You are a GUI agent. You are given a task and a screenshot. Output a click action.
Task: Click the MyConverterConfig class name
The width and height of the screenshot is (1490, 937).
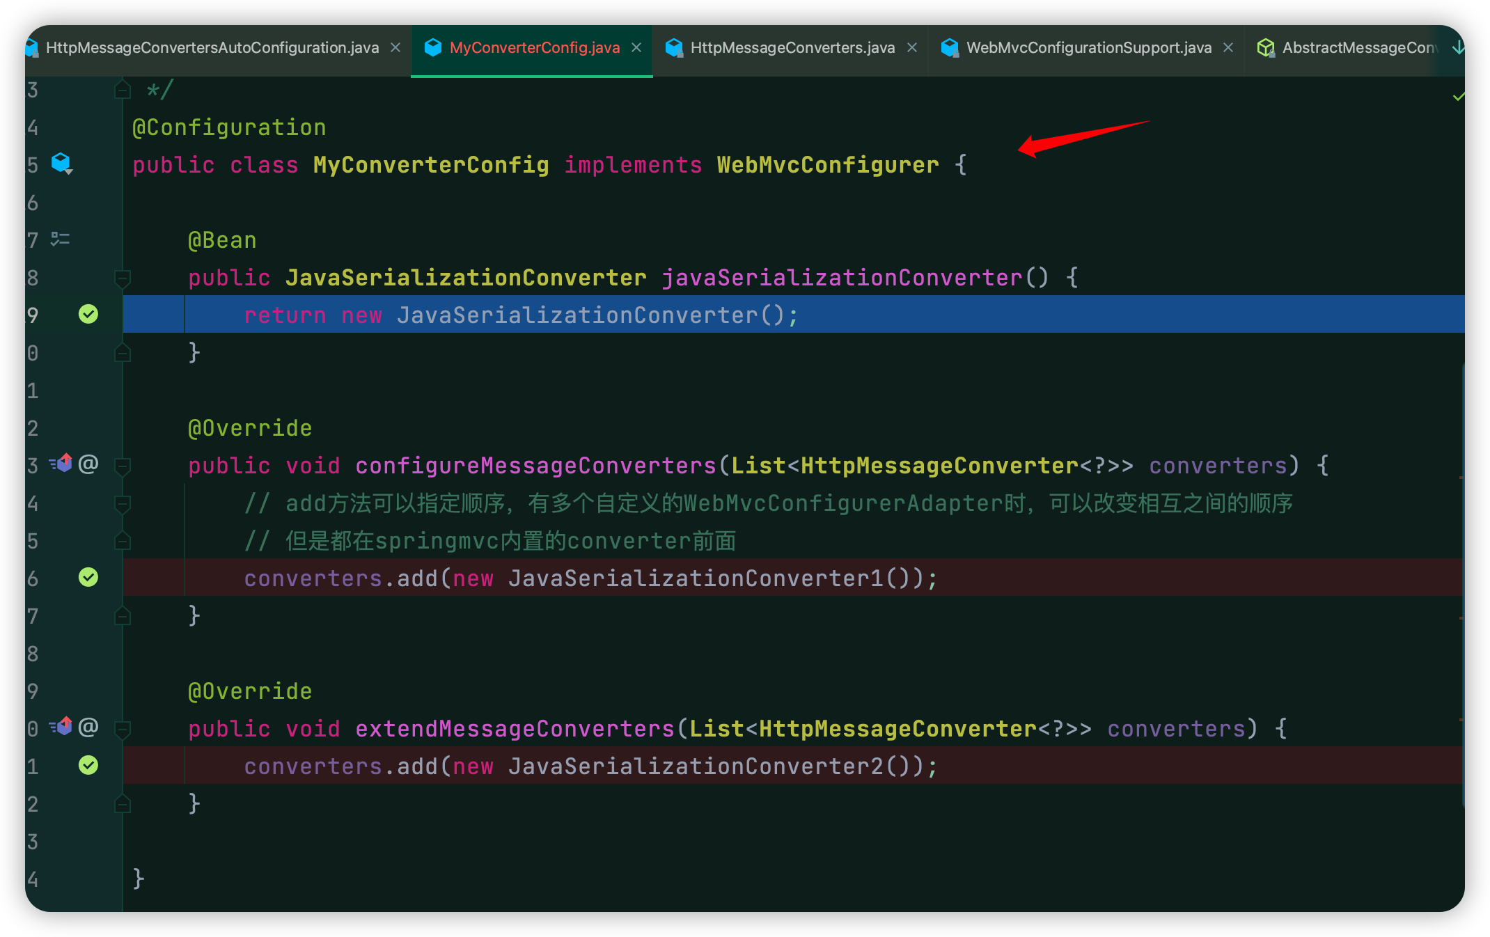[431, 165]
